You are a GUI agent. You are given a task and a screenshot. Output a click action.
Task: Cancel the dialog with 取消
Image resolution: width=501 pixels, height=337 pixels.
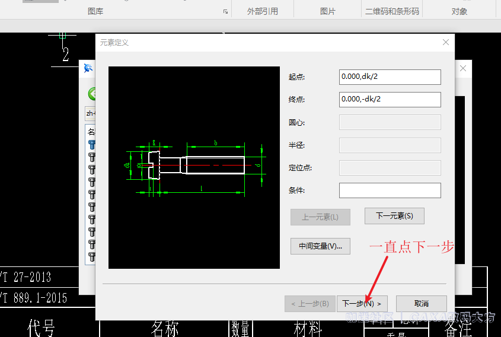coord(421,303)
